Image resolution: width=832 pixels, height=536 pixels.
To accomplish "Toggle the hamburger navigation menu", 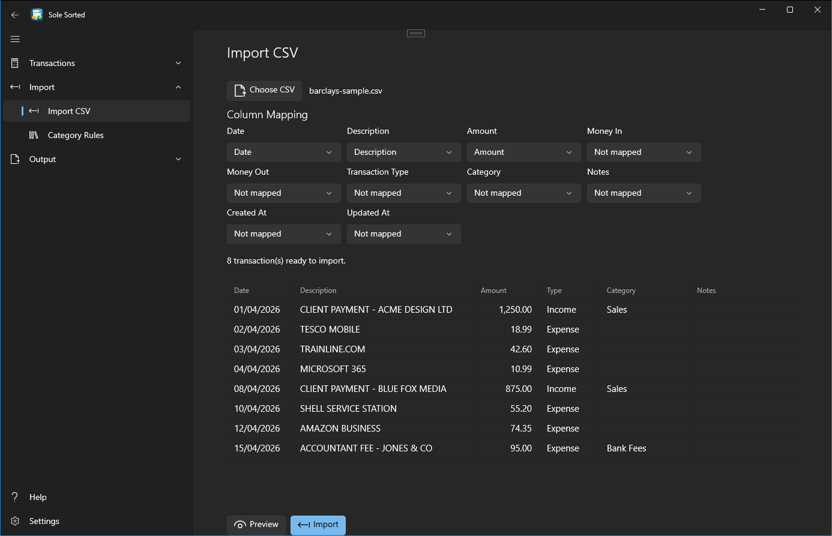I will pyautogui.click(x=15, y=39).
